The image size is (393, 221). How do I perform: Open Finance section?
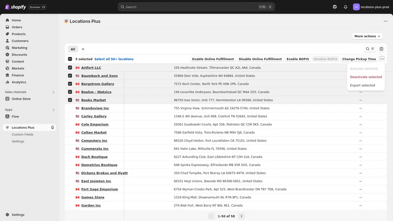click(x=18, y=75)
